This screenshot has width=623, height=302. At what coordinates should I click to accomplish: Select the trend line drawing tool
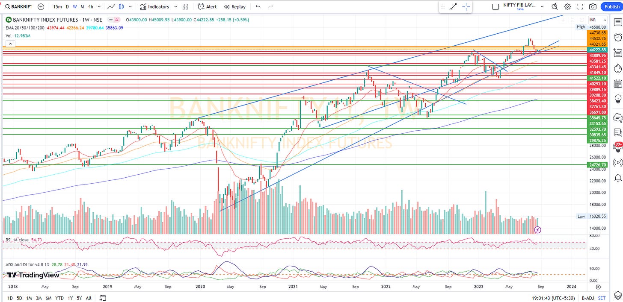454,7
